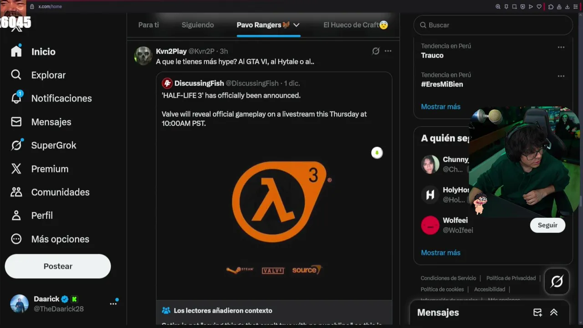Click the Grok icon on Kvn2Play's post

(376, 51)
